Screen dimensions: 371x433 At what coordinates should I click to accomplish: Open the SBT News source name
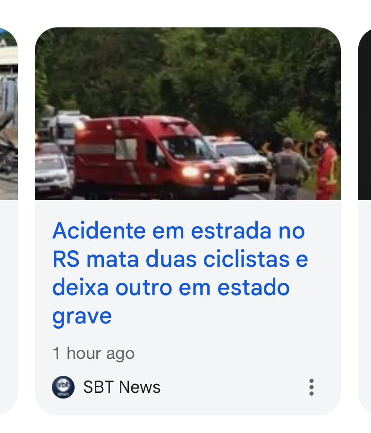122,387
